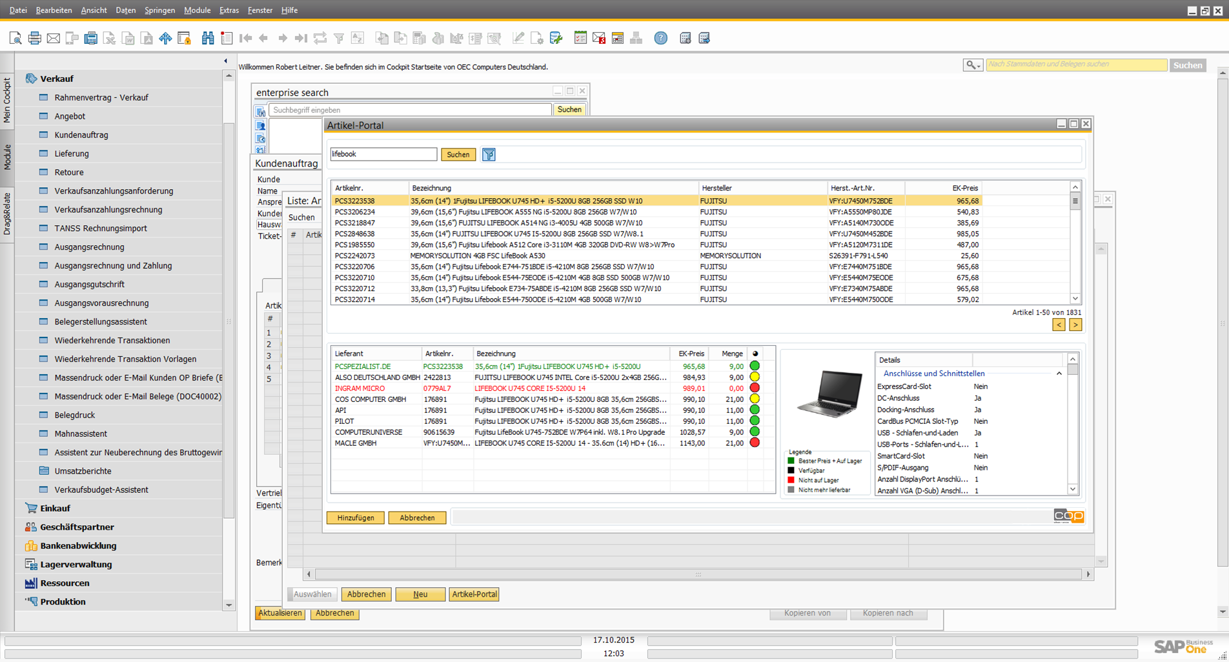The image size is (1229, 662).
Task: Click the article list vertical scrollbar
Action: [1075, 243]
